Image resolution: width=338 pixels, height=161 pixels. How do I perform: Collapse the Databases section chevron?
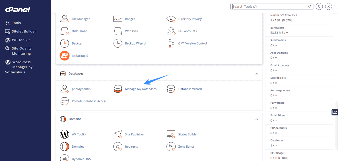click(x=257, y=74)
